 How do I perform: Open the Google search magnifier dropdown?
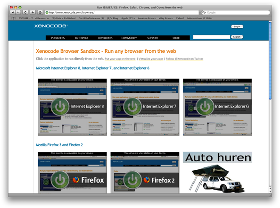(x=204, y=13)
